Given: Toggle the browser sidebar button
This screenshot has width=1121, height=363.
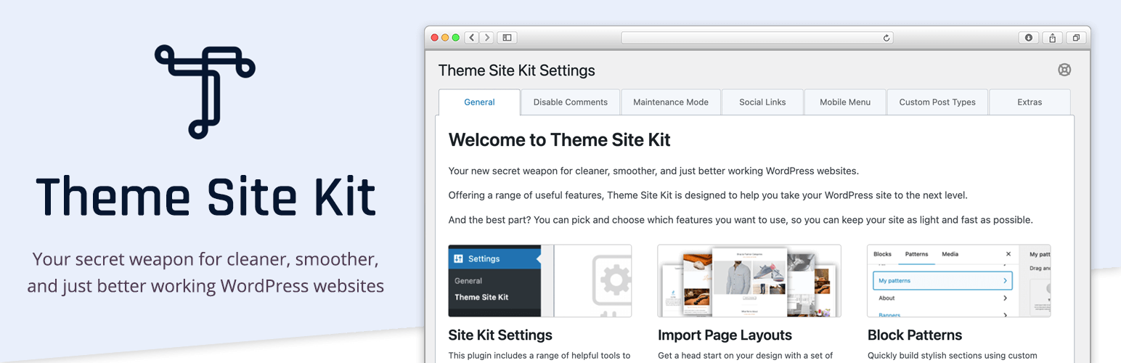Looking at the screenshot, I should 507,37.
